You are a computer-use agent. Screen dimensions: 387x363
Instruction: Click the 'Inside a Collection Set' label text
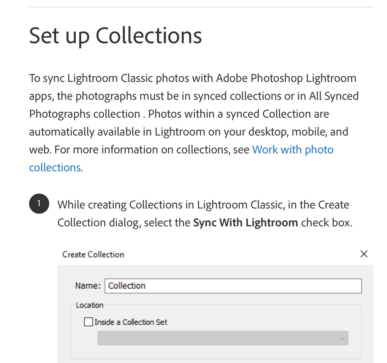pyautogui.click(x=131, y=322)
